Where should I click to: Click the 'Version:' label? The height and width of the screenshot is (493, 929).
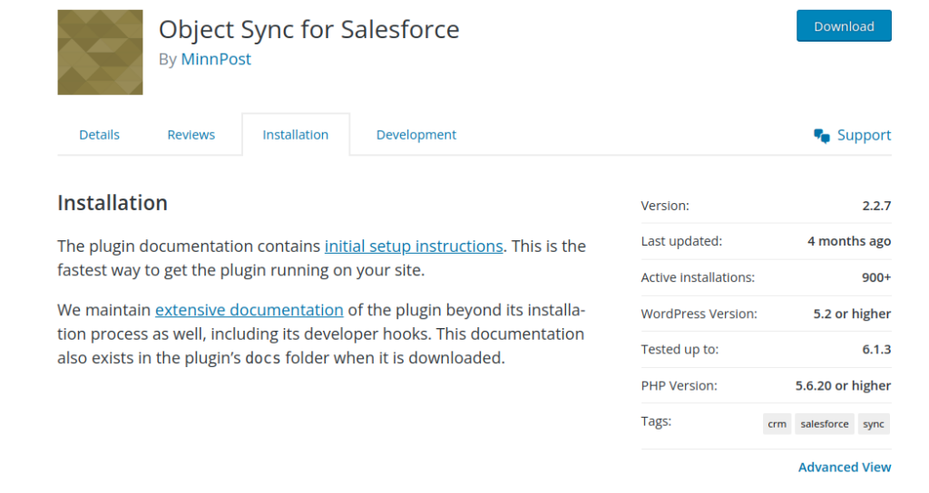coord(665,206)
